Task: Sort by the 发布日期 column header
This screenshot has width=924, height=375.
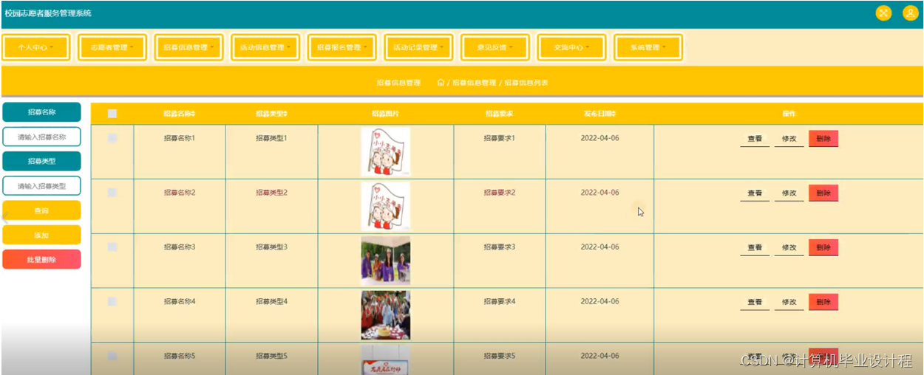Action: coord(599,114)
